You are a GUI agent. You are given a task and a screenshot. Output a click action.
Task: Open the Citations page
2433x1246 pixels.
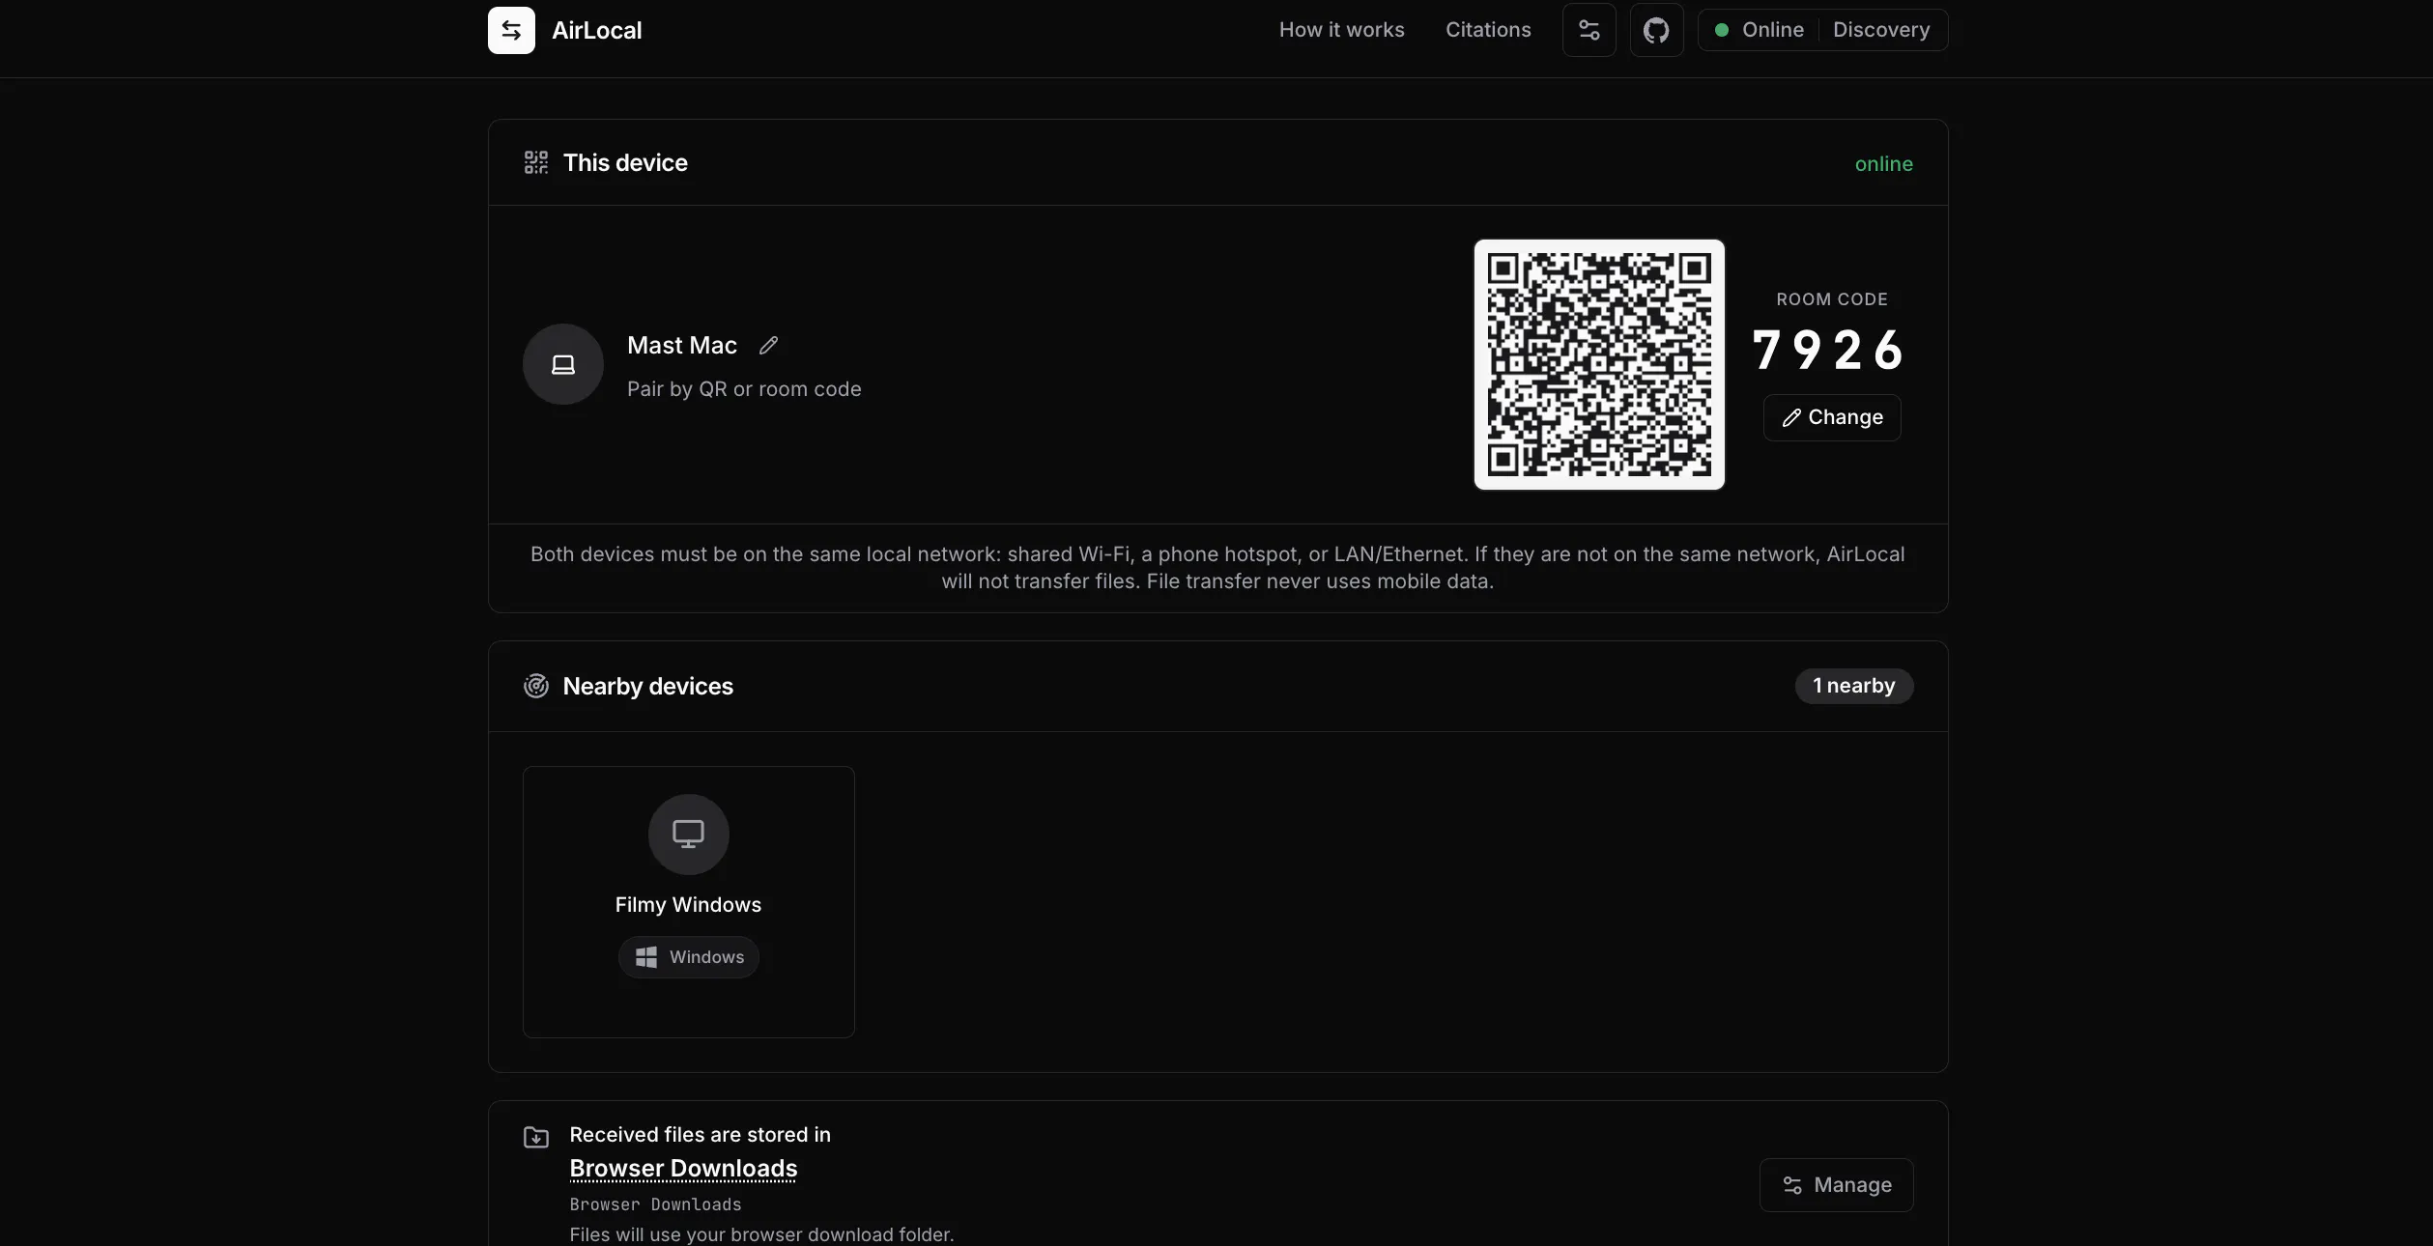click(1488, 30)
